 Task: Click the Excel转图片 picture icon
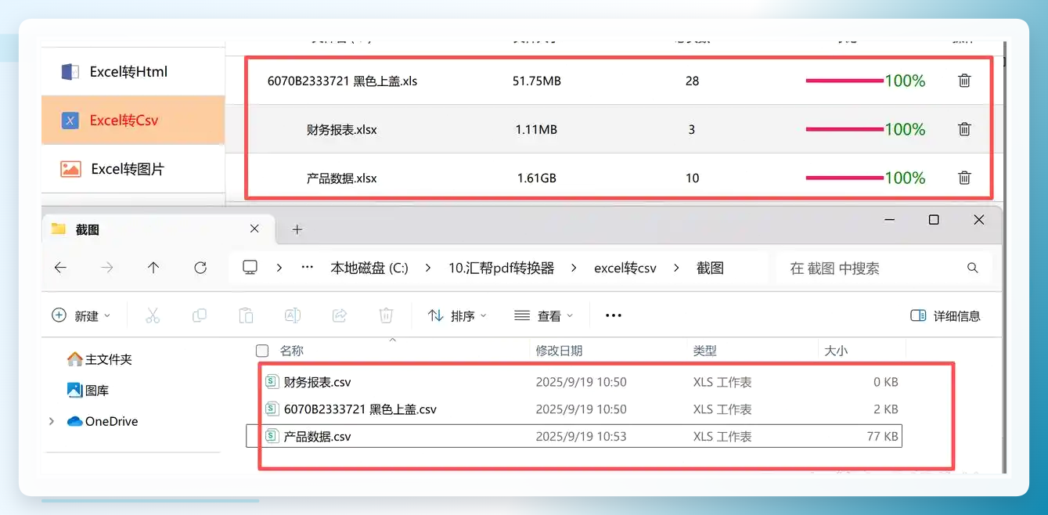70,169
